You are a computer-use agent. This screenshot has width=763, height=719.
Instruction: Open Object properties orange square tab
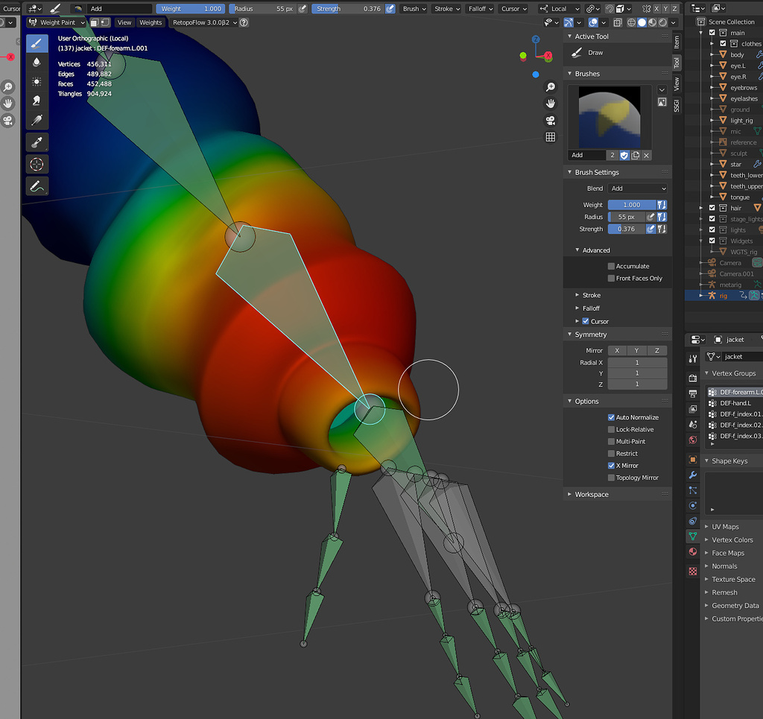(x=693, y=460)
